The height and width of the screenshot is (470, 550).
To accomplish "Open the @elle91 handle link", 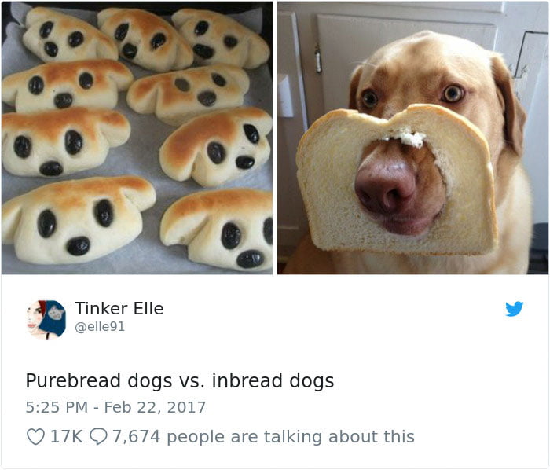I will [100, 326].
